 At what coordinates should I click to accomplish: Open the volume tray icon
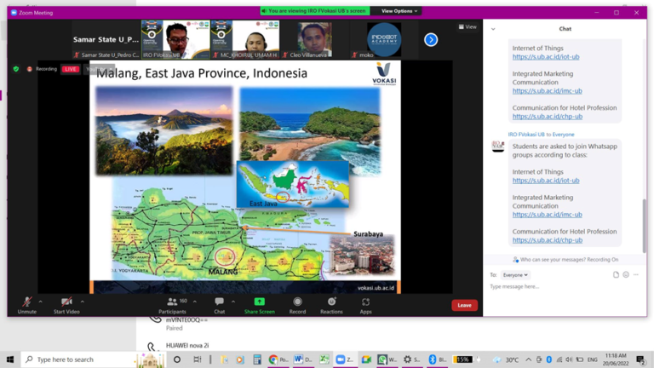569,359
